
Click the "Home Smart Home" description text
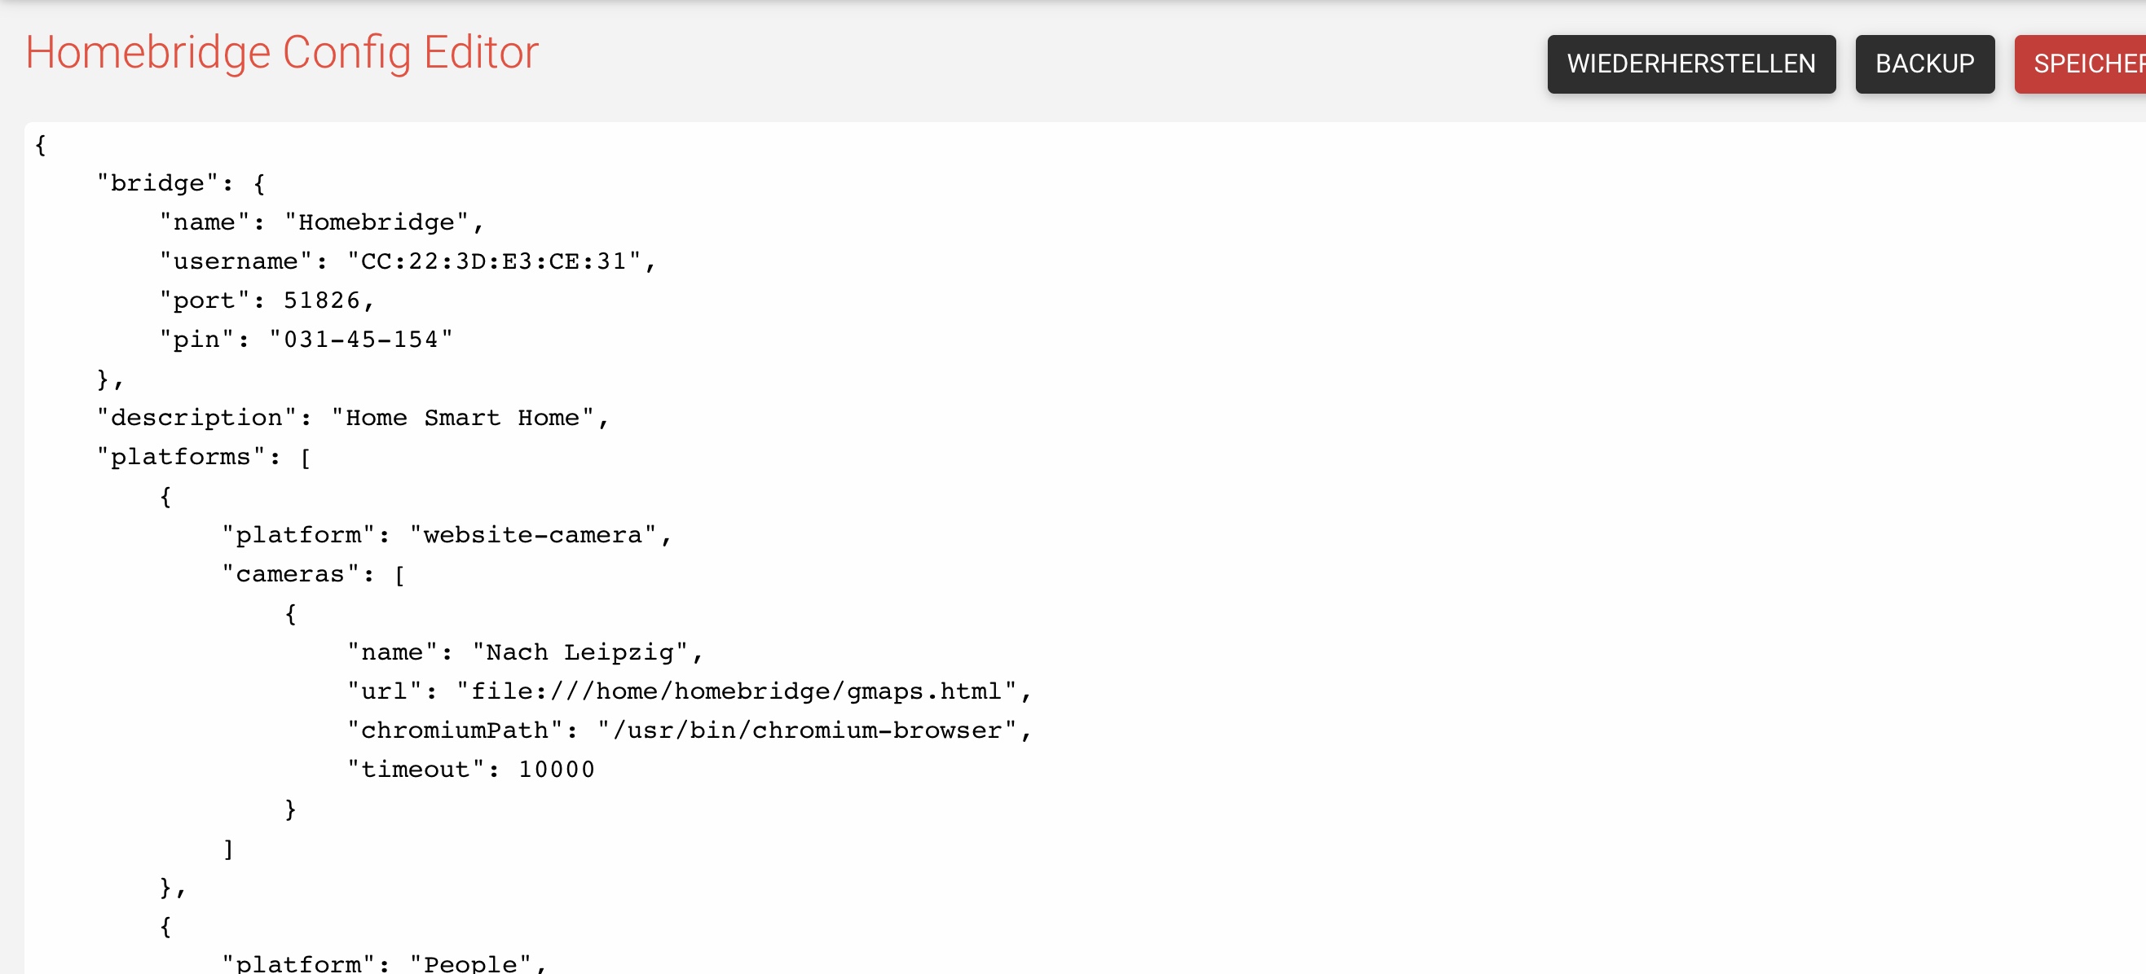click(462, 418)
